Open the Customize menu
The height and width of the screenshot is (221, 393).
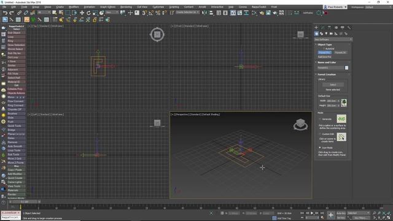pos(158,7)
